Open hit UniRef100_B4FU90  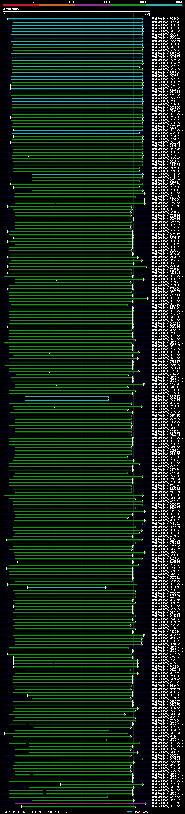(166, 31)
